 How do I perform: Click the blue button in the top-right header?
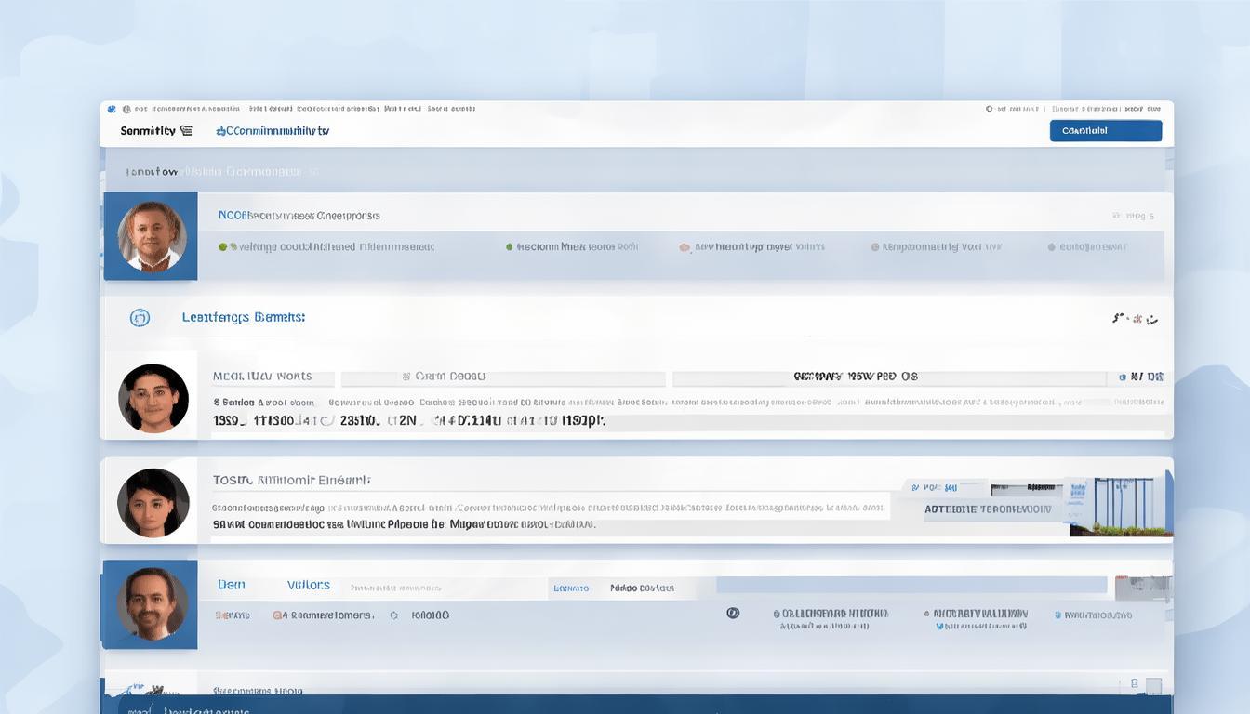(x=1105, y=131)
